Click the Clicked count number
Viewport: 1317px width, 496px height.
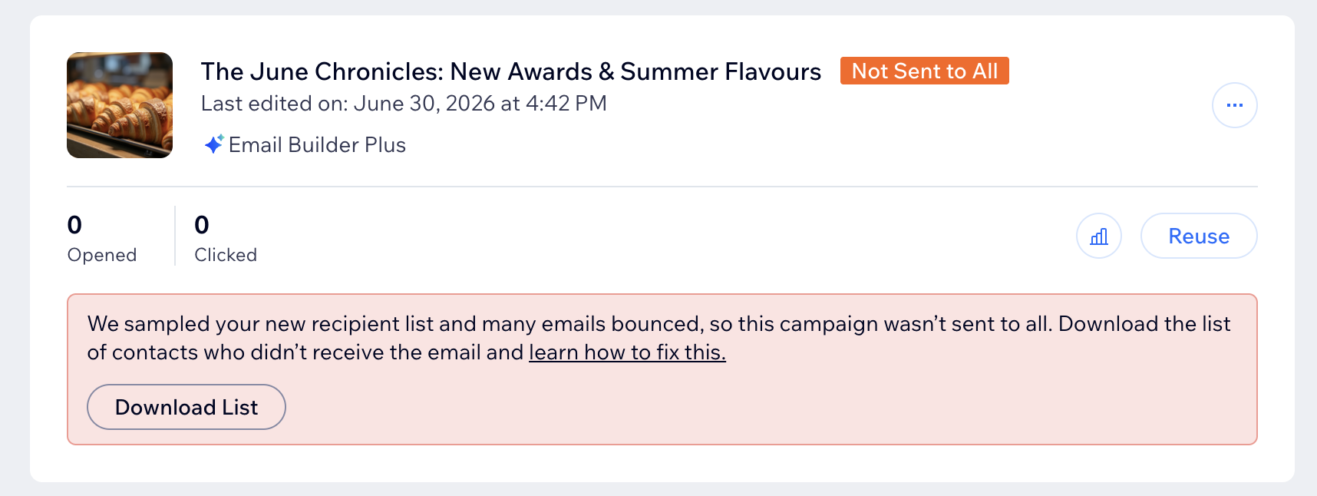202,225
